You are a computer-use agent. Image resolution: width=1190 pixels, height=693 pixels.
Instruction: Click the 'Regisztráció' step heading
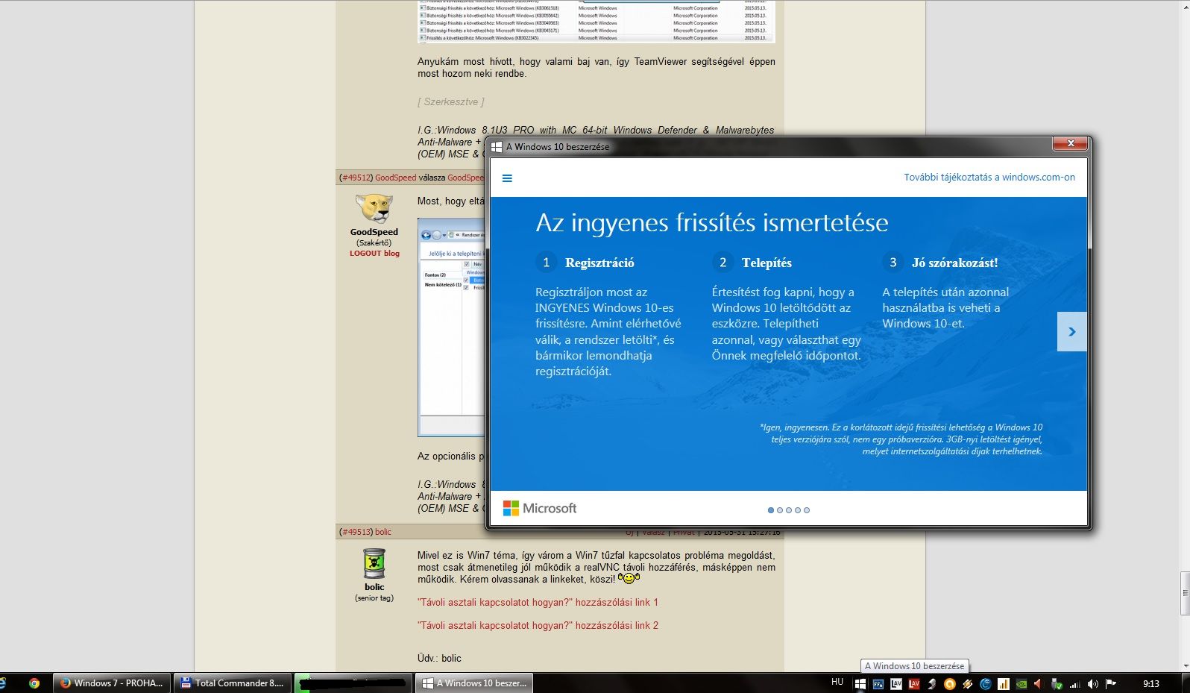click(599, 263)
